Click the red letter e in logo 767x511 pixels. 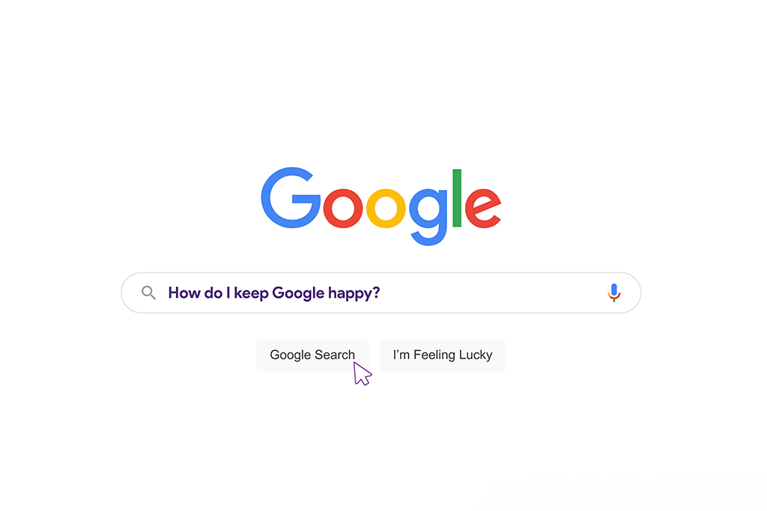(483, 208)
